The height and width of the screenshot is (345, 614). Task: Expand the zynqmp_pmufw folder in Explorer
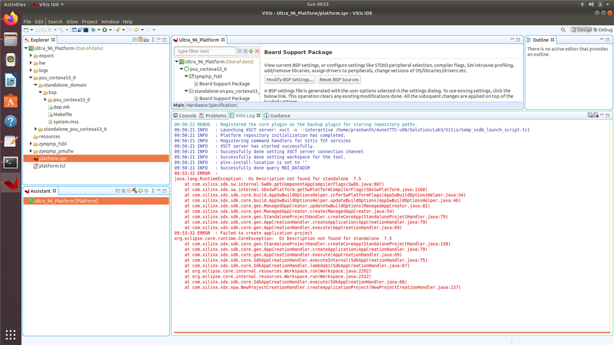pos(31,151)
